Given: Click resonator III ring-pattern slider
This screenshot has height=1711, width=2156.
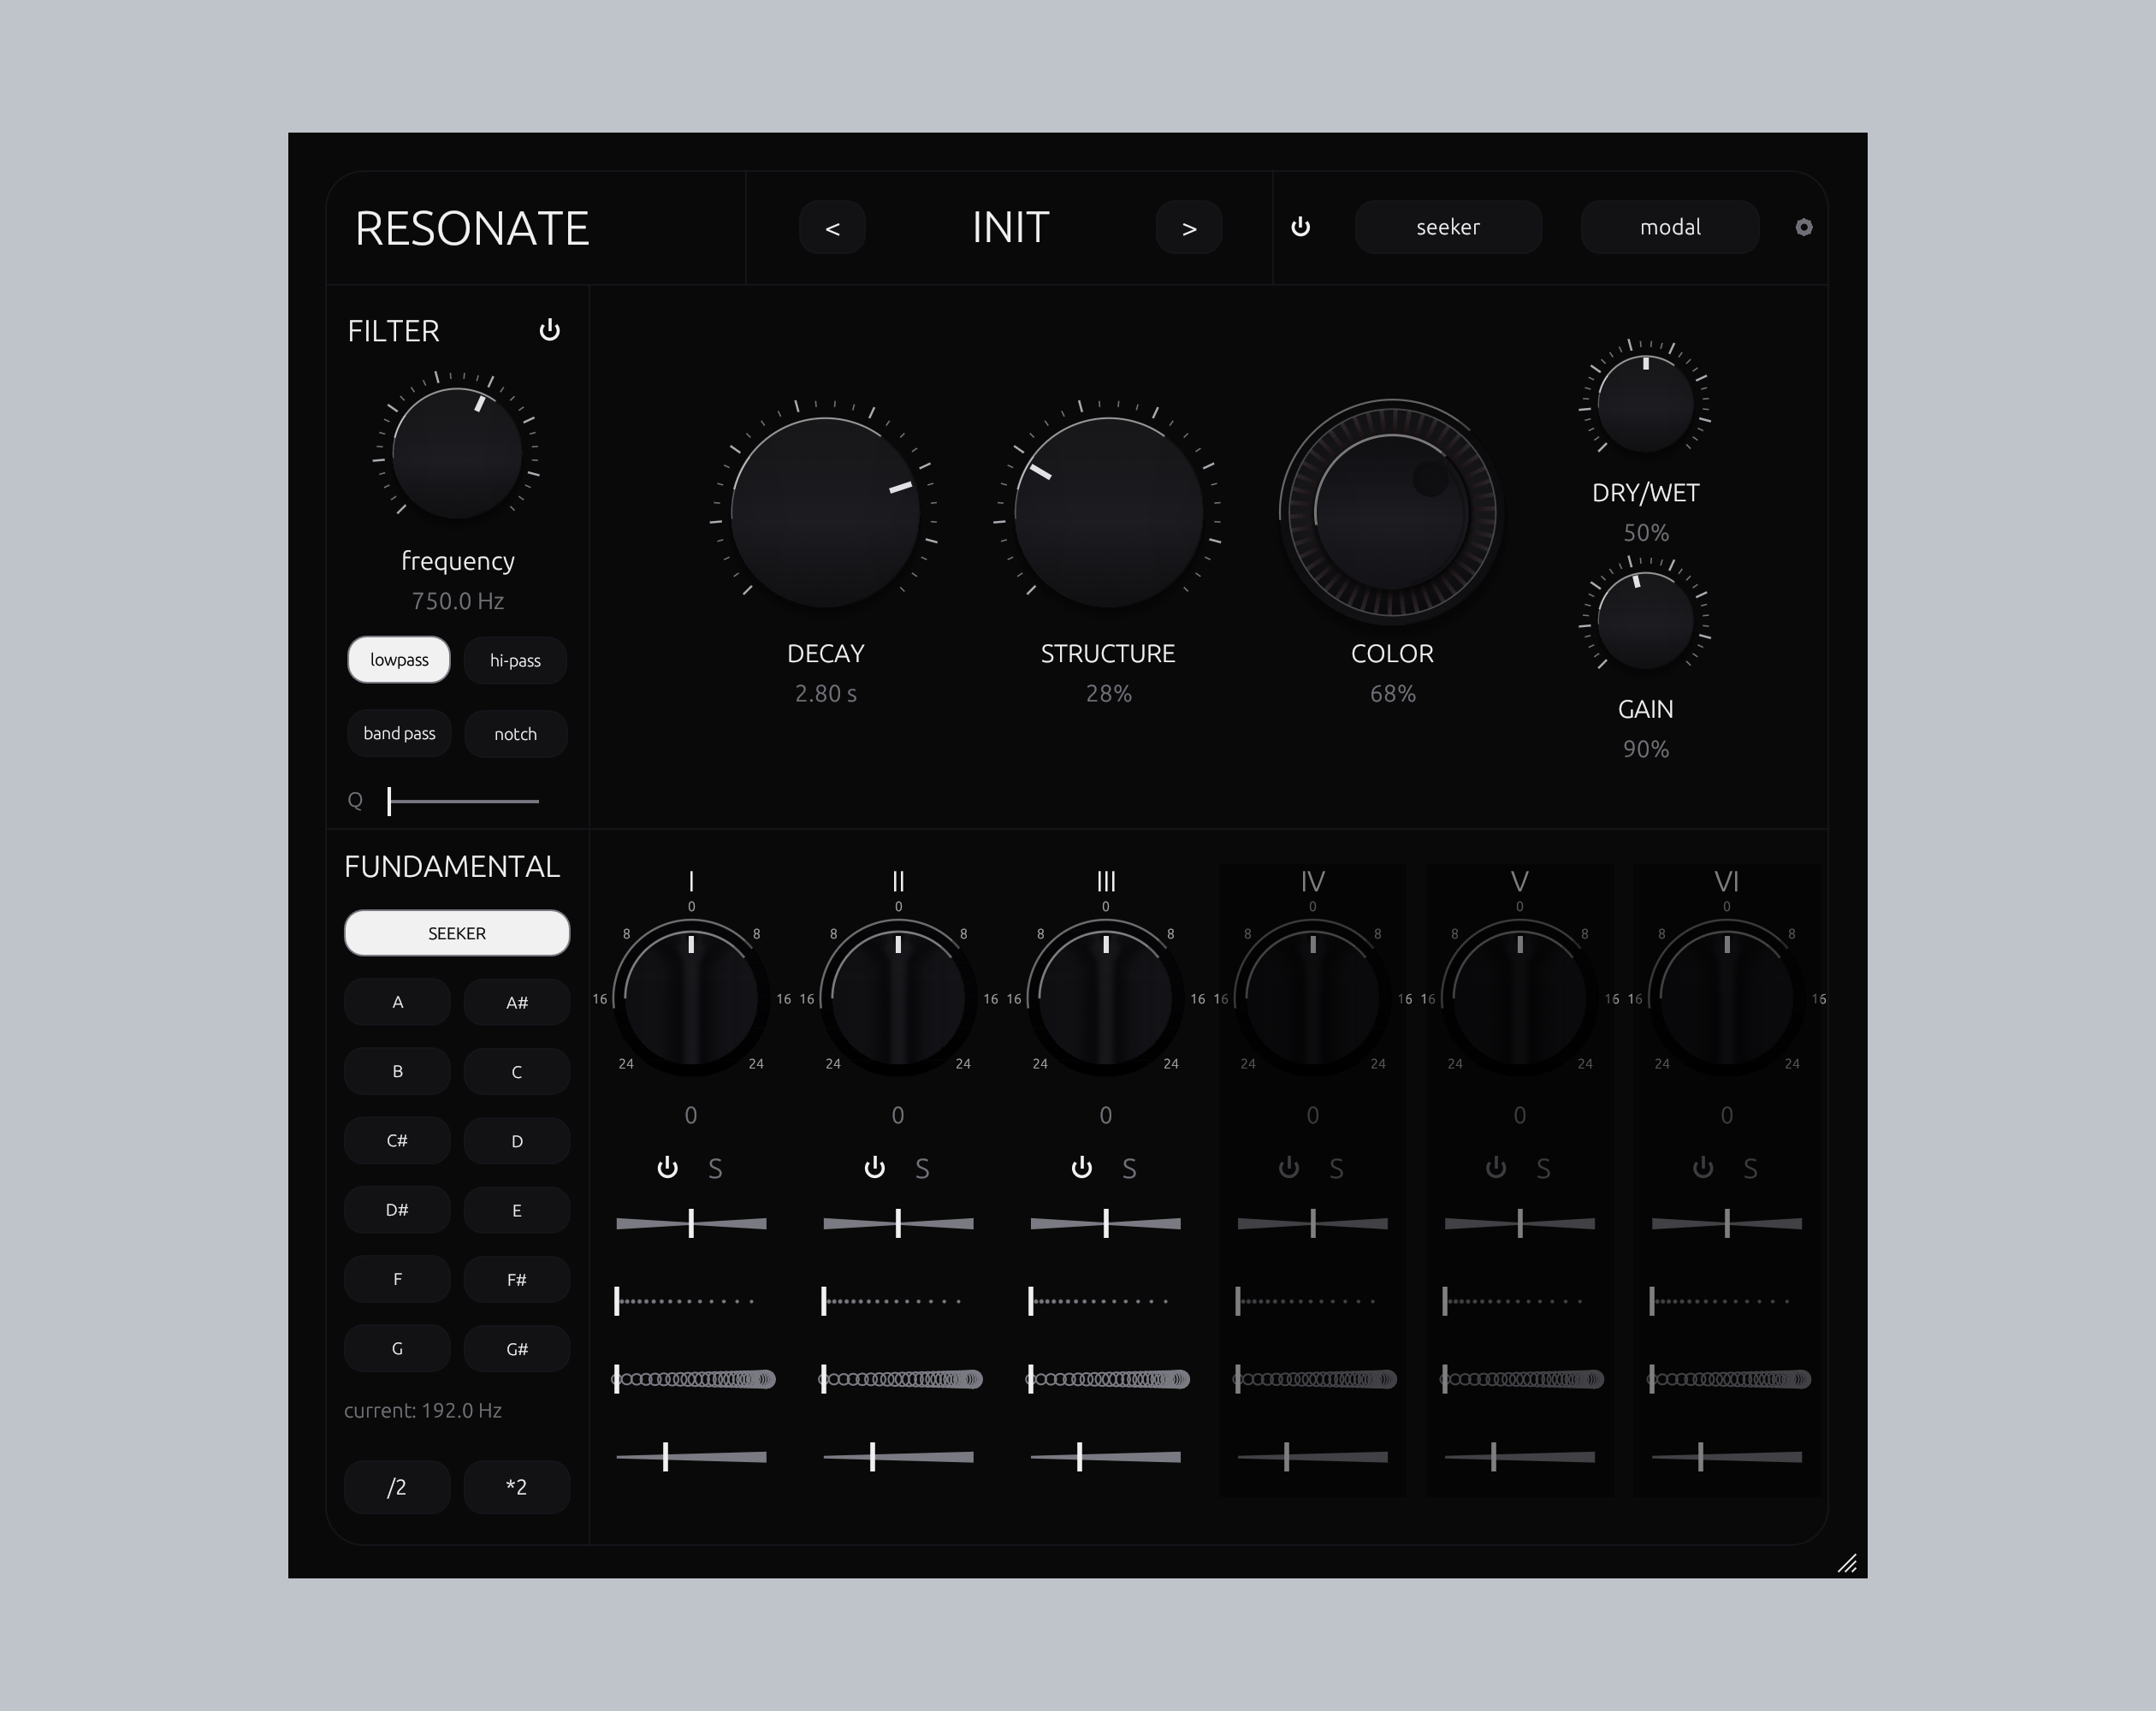Looking at the screenshot, I should tap(1109, 1379).
